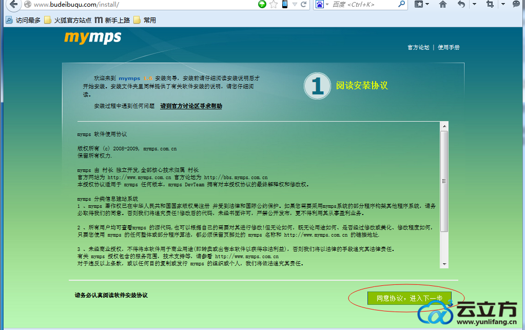
Task: Click the screenshot crop tool icon
Action: (490, 4)
